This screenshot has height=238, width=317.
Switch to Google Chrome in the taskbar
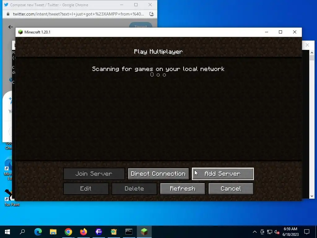(x=68, y=232)
